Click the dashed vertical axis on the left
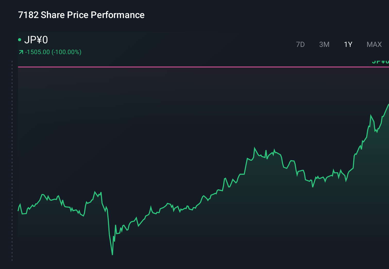 [12, 155]
